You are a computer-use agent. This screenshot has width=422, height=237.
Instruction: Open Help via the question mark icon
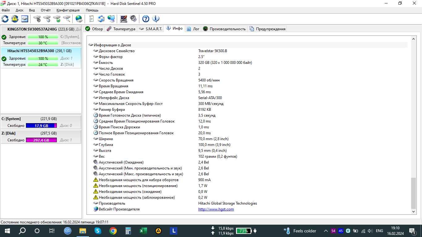coord(146,19)
